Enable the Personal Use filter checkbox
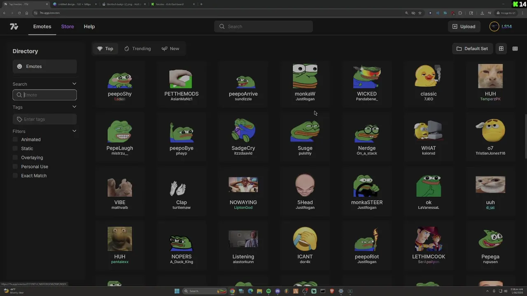 (x=15, y=166)
